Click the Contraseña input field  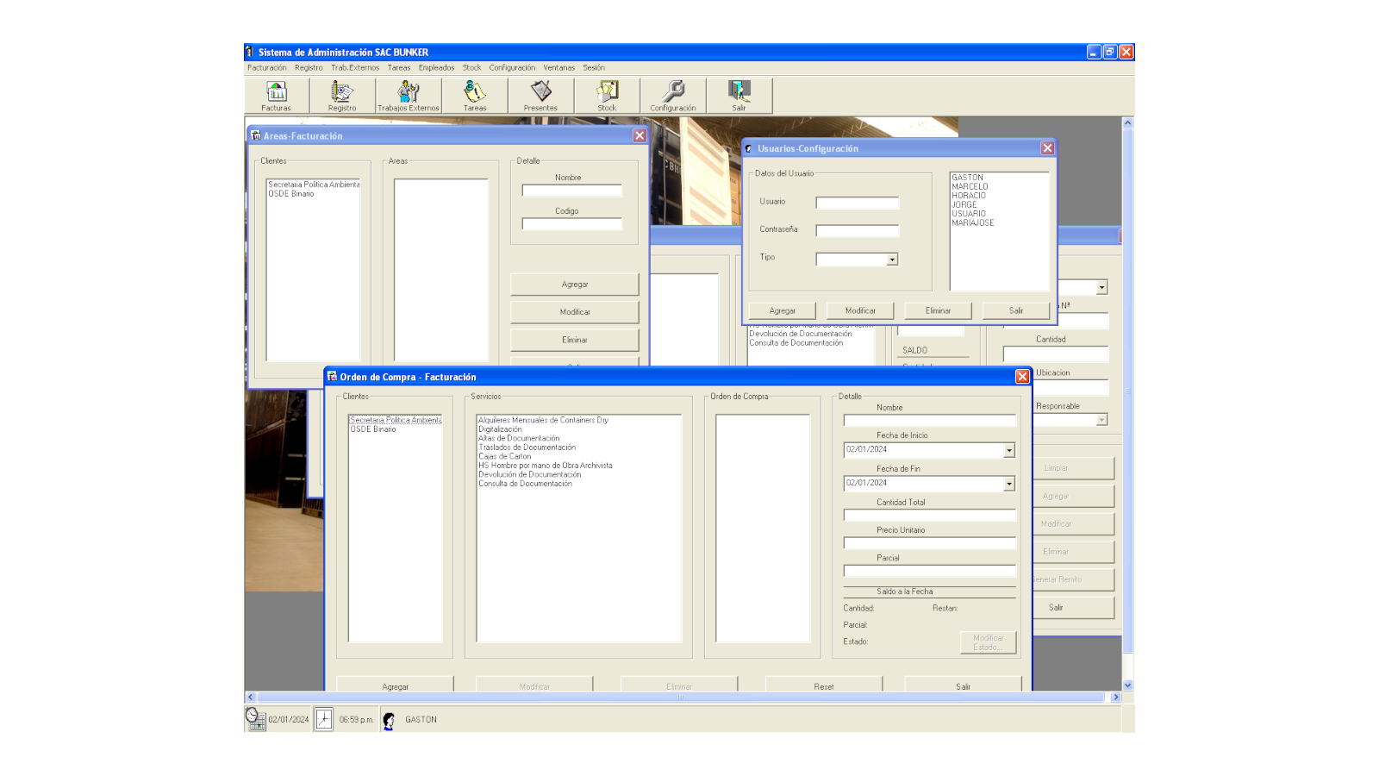(857, 231)
